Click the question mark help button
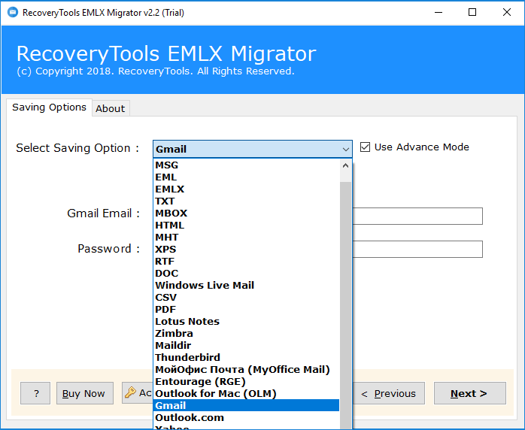 (35, 393)
